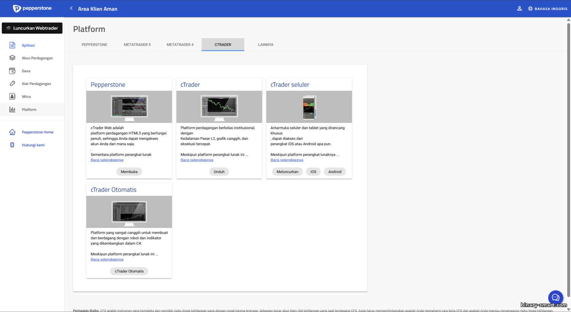Image resolution: width=571 pixels, height=312 pixels.
Task: Select the MetaTrader 4 tab
Action: [x=180, y=45]
